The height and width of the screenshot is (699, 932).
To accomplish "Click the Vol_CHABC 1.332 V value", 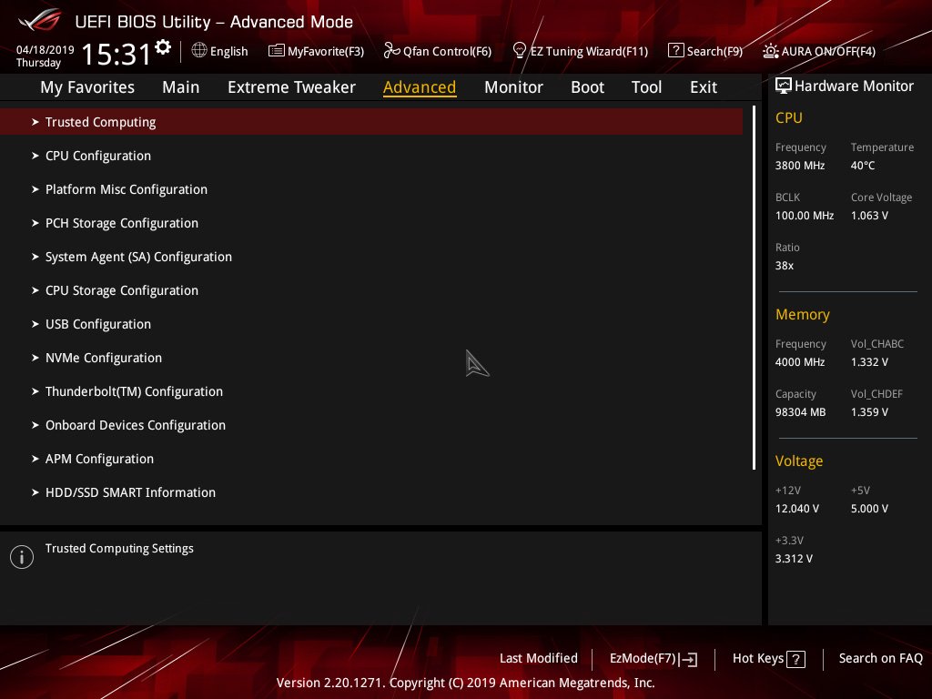I will 869,362.
